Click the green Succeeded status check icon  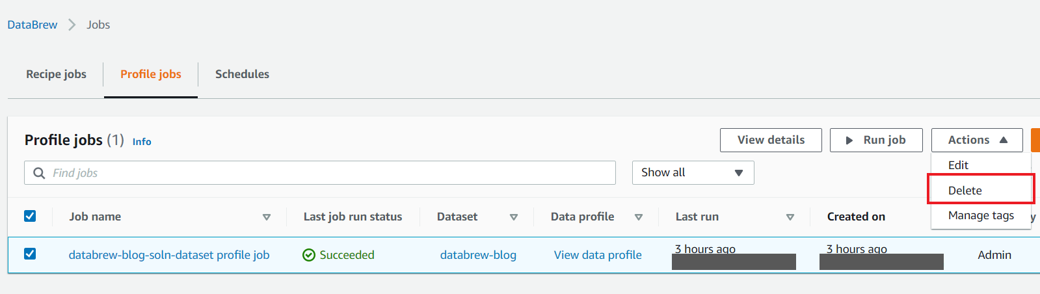point(309,255)
